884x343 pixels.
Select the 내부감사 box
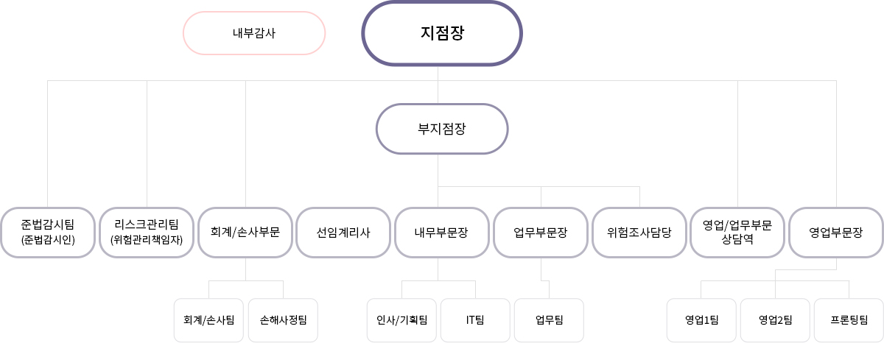pos(254,33)
